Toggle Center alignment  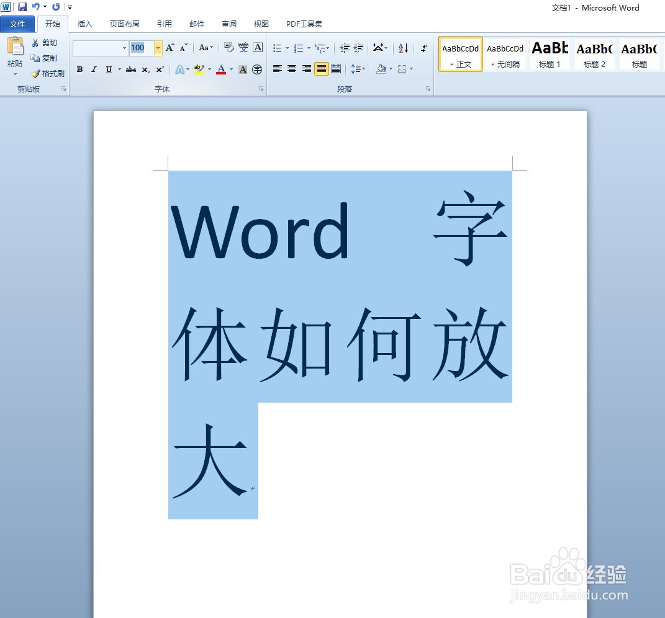292,69
